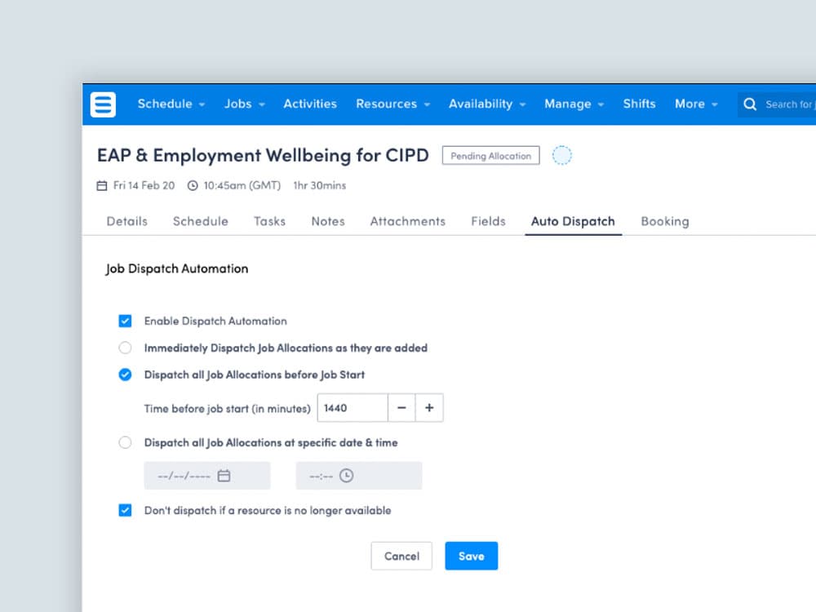816x612 pixels.
Task: Switch to the Details tab
Action: point(127,222)
